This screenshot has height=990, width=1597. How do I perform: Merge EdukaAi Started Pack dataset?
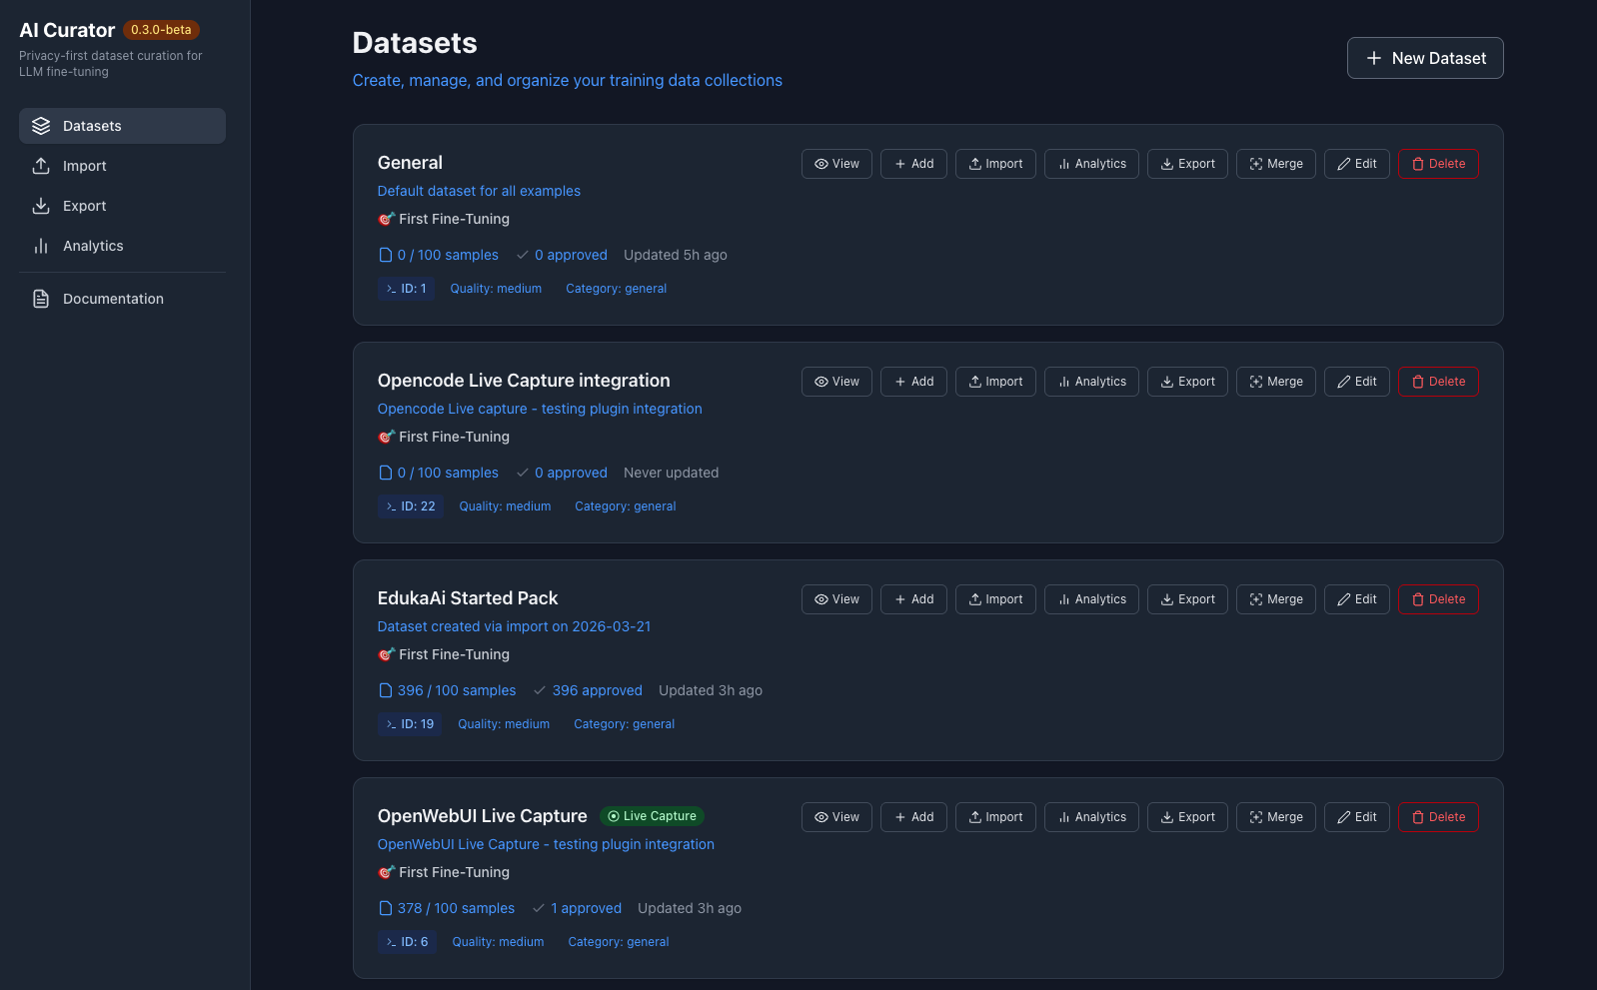click(1276, 599)
